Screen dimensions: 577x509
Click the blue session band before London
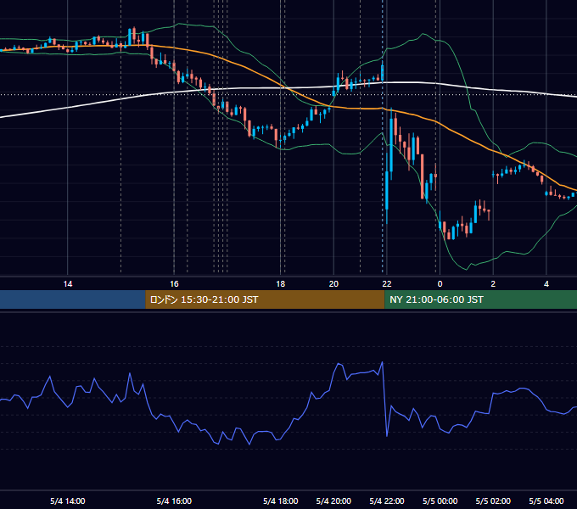(73, 299)
